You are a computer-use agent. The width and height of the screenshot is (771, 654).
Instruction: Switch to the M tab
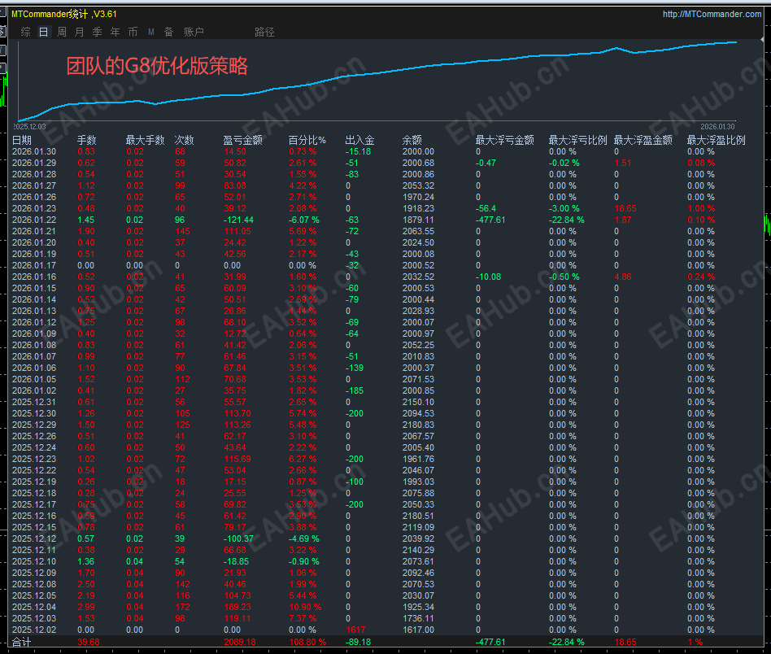click(x=151, y=32)
